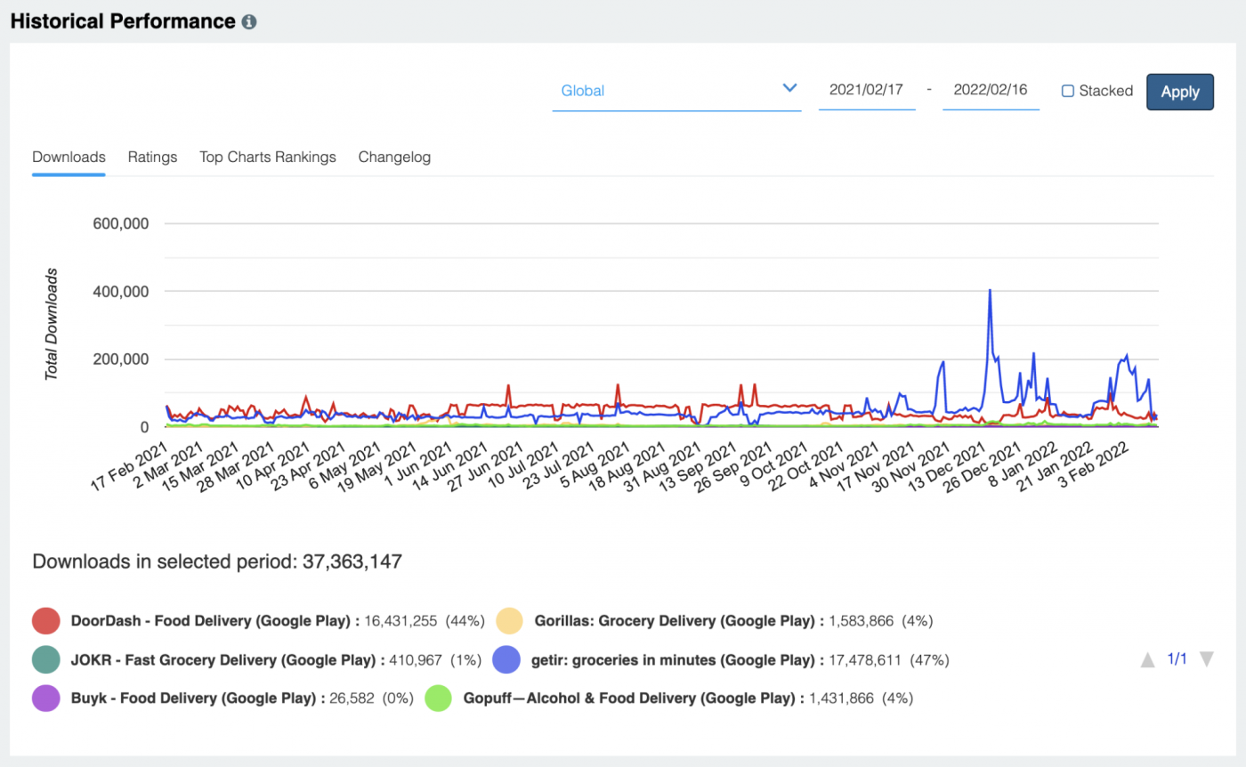This screenshot has width=1246, height=767.
Task: Click the getir peak spike in December 2021
Action: pyautogui.click(x=990, y=290)
